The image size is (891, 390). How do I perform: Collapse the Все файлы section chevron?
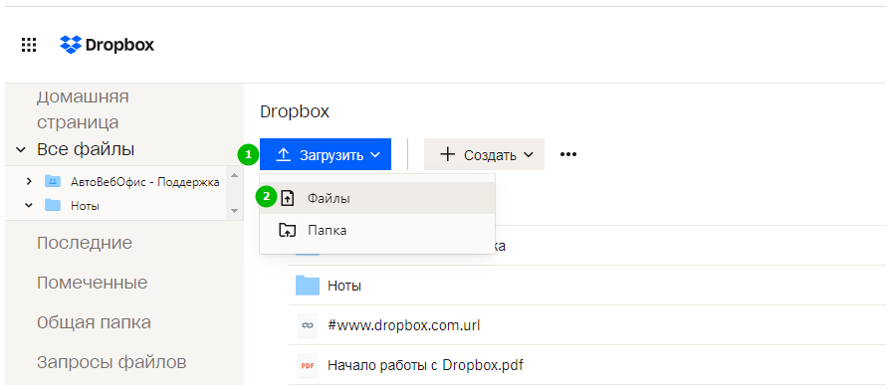(x=21, y=150)
